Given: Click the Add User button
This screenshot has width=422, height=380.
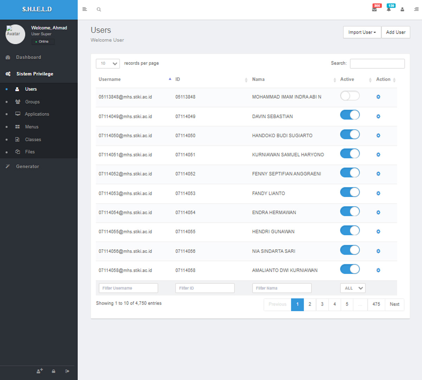Looking at the screenshot, I should point(396,32).
